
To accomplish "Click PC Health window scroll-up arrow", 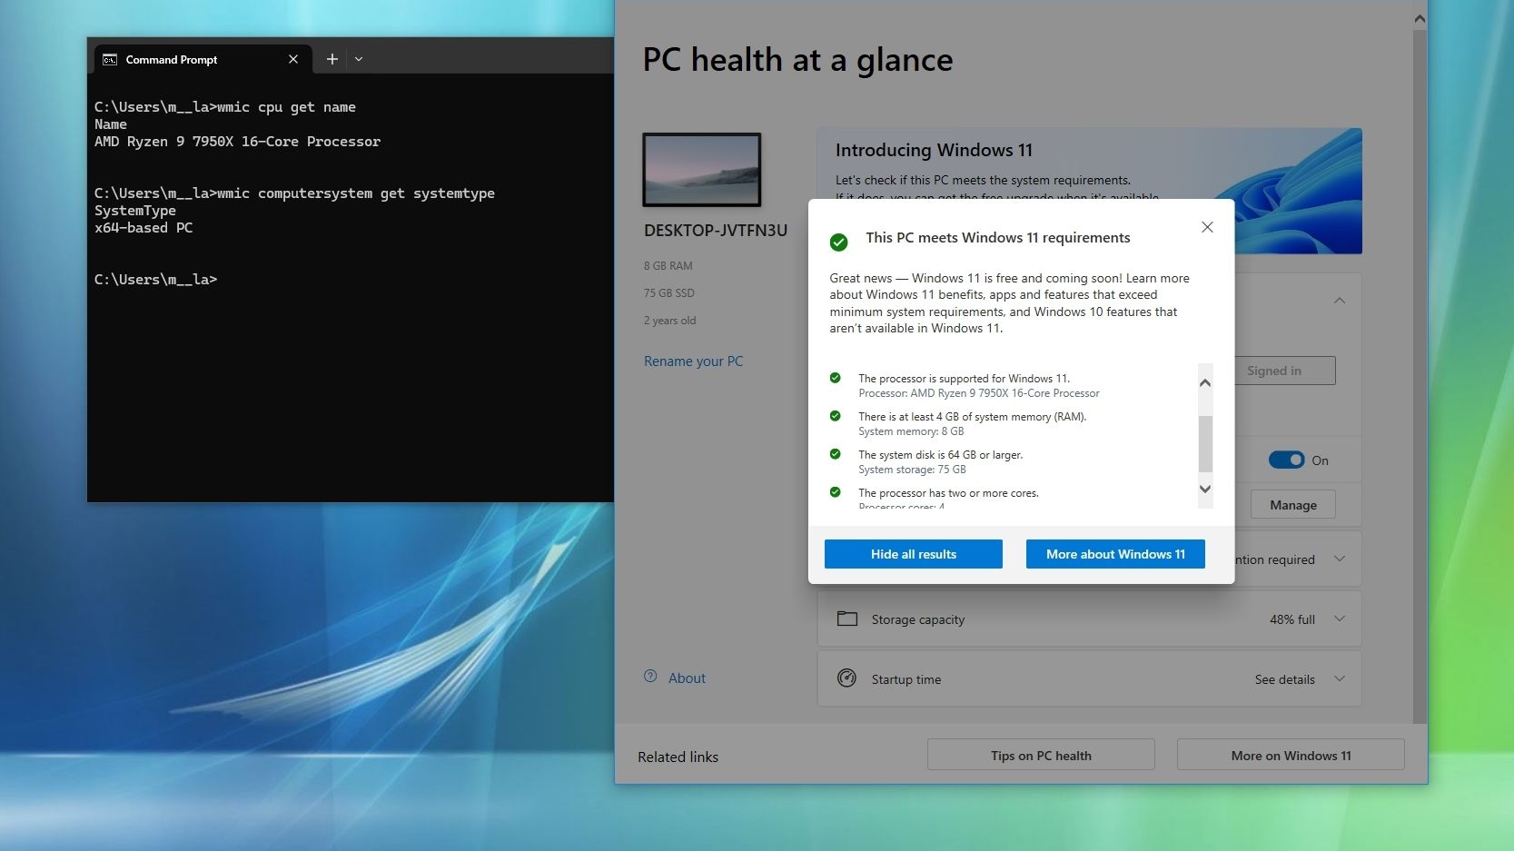I will [x=1420, y=18].
